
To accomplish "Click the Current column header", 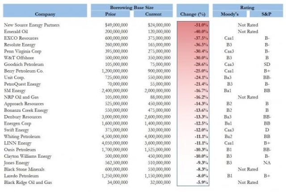I will 153,14.
